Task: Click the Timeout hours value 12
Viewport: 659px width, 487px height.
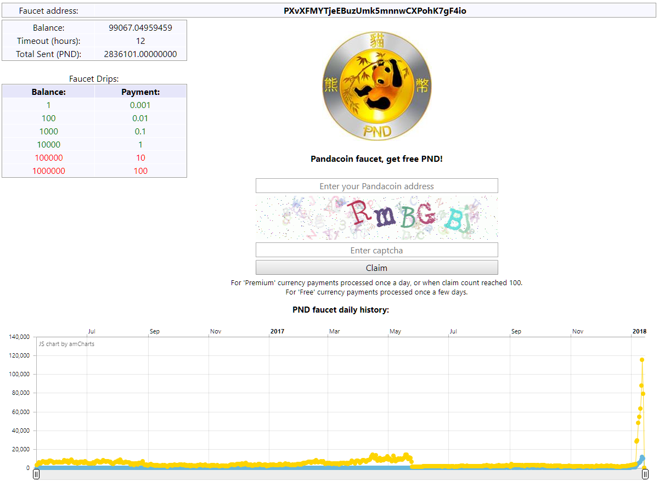Action: coord(140,41)
